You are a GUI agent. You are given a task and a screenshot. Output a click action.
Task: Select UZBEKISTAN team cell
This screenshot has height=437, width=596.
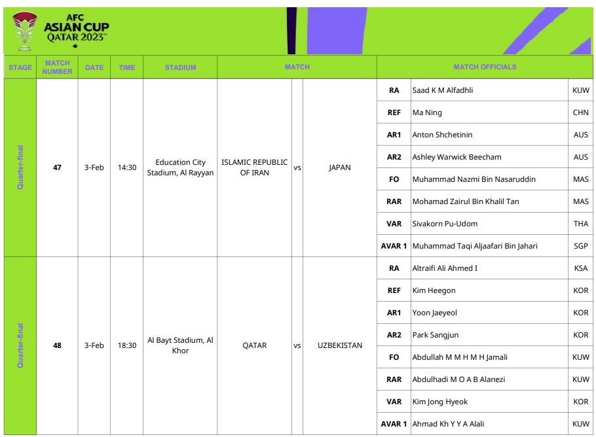(x=340, y=345)
